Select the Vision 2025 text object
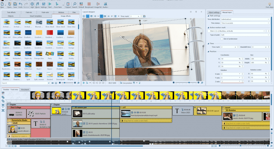Viewport: 274px width, 149px height. (183, 111)
